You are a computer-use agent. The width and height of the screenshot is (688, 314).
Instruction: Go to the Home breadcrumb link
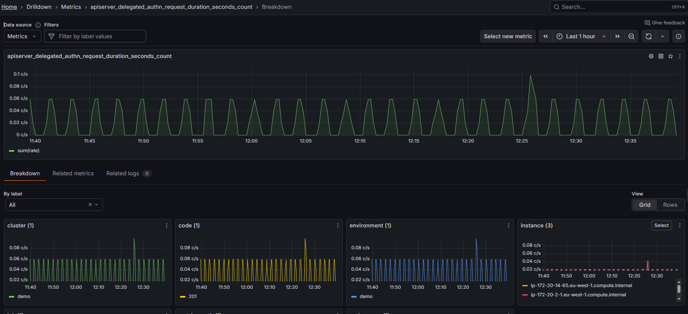pos(9,7)
